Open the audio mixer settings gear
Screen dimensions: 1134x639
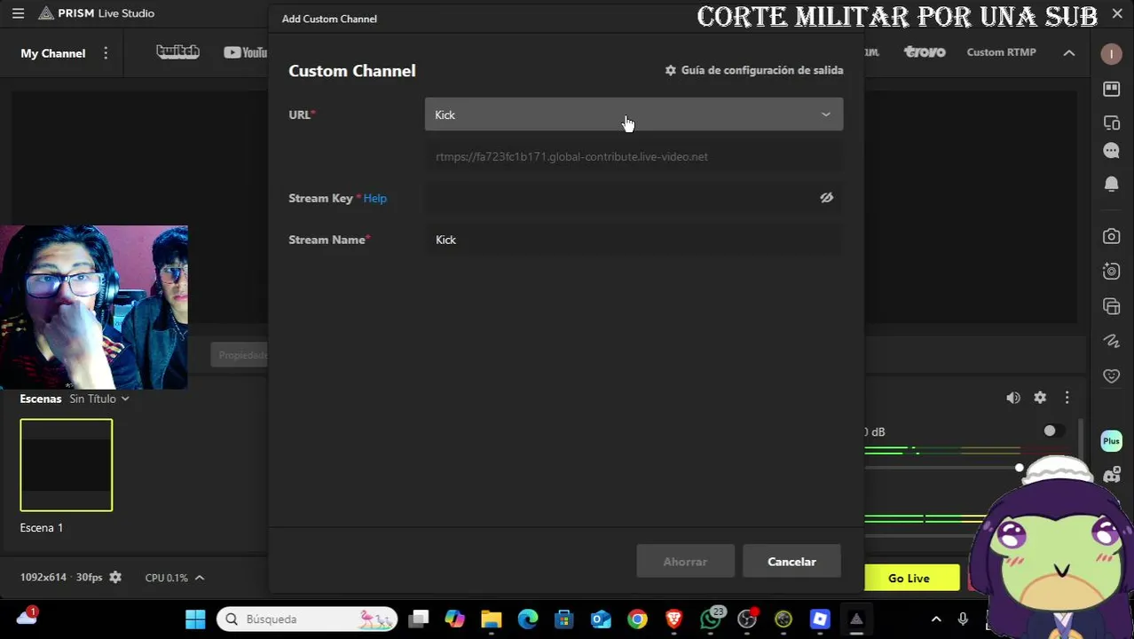pyautogui.click(x=1040, y=398)
